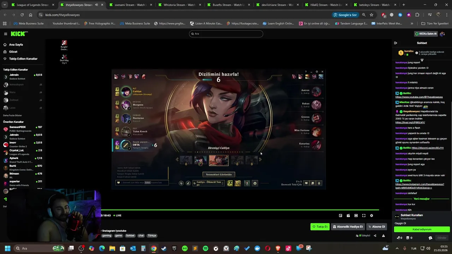
Task: Open Burhi recommended channel
Action: click(22, 168)
